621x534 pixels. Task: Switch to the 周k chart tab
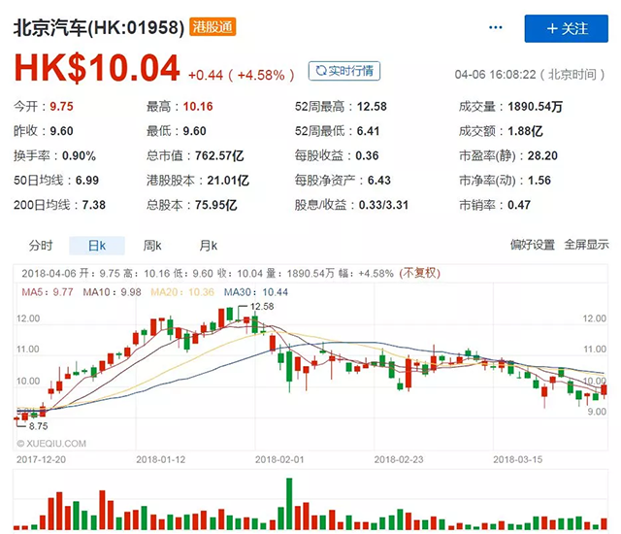tap(152, 246)
